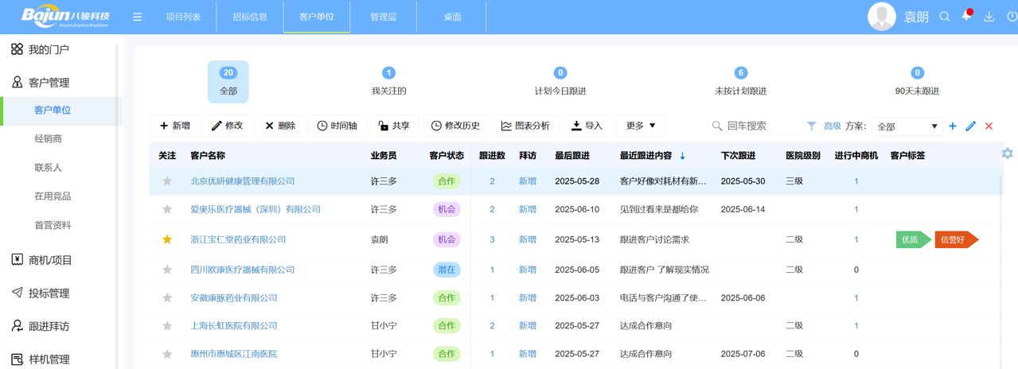Click the download icon in top bar
Screen dimensions: 1018x369
pyautogui.click(x=989, y=17)
